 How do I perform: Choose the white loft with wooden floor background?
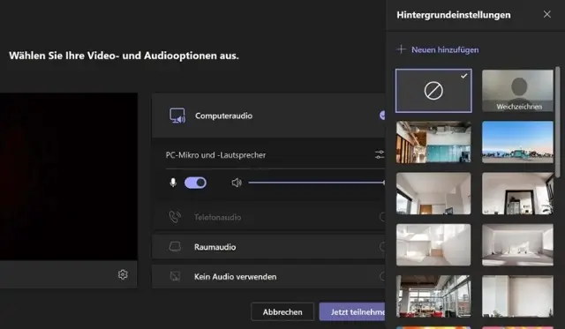click(433, 245)
